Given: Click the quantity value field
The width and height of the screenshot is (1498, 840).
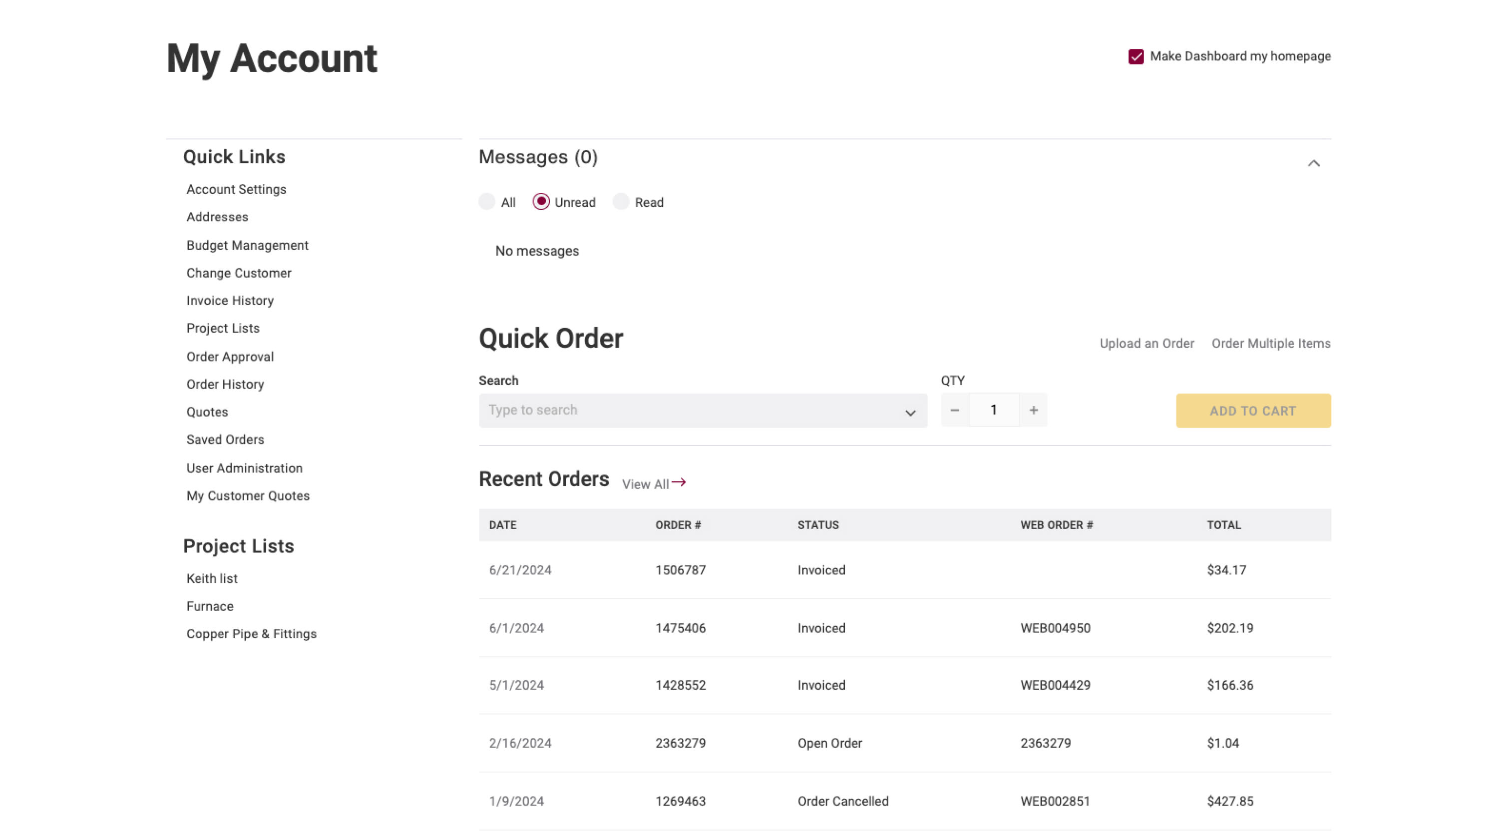Looking at the screenshot, I should (x=993, y=410).
